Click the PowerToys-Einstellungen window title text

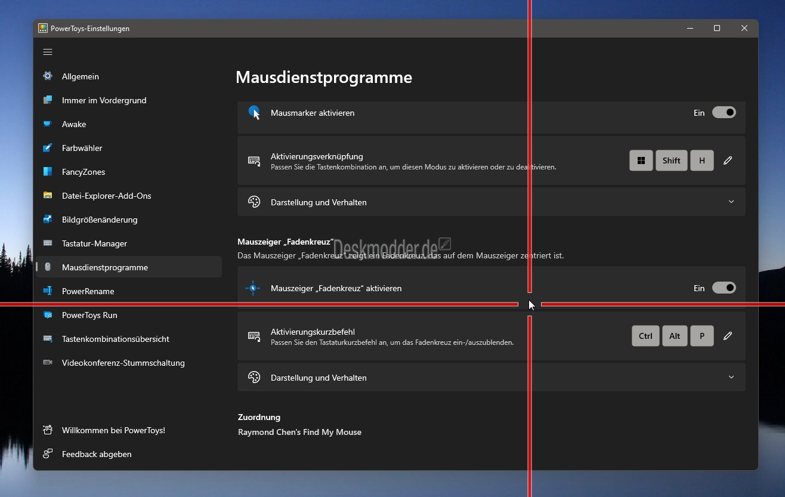(x=90, y=29)
